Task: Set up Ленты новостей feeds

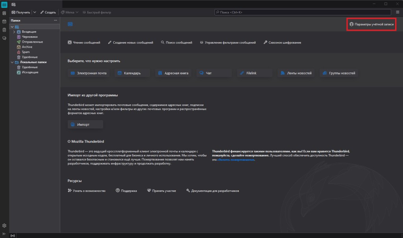Action: point(296,73)
